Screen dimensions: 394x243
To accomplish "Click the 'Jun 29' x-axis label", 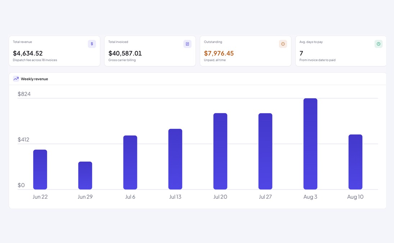I will point(85,197).
